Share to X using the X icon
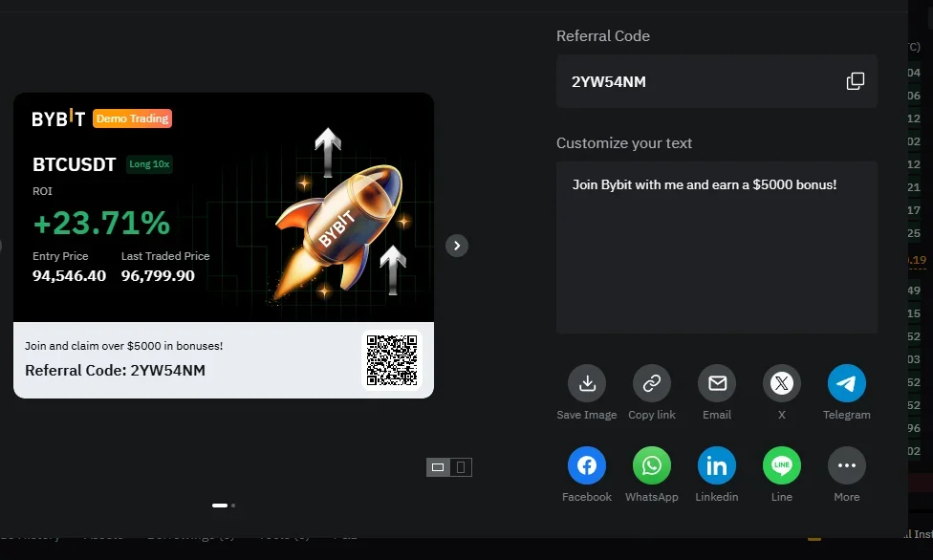The height and width of the screenshot is (560, 933). click(x=782, y=383)
